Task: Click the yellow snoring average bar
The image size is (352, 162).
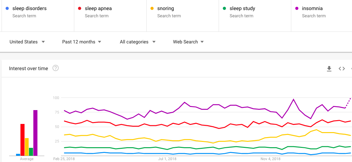Action: click(27, 147)
